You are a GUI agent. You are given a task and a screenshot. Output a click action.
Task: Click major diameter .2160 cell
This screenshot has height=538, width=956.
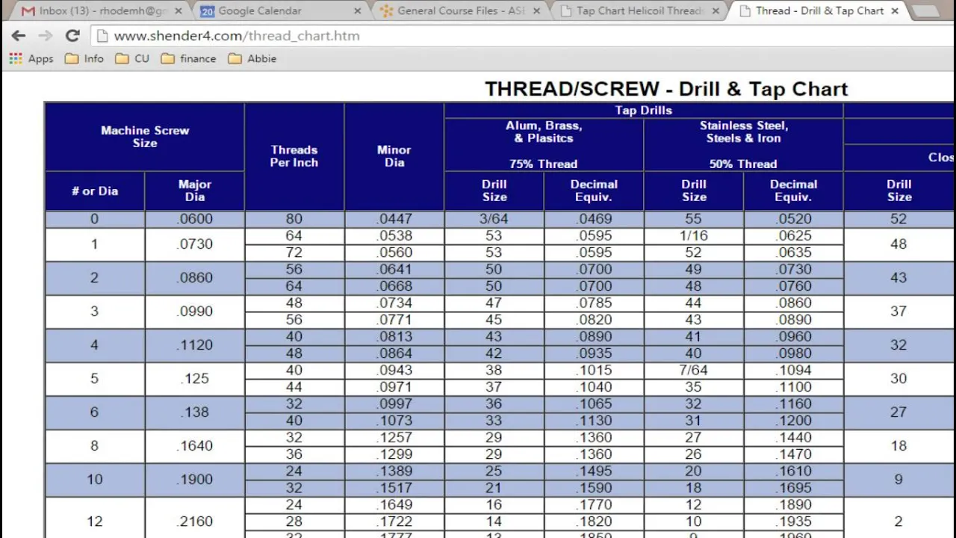point(195,518)
